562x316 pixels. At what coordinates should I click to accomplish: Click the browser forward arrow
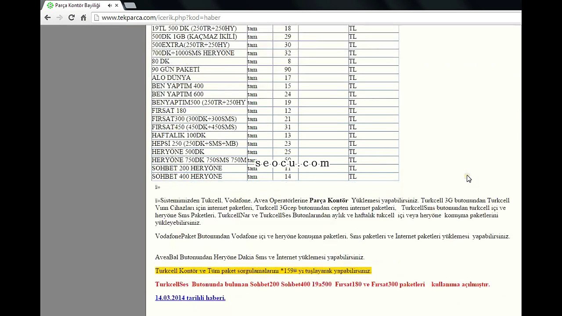(x=59, y=18)
